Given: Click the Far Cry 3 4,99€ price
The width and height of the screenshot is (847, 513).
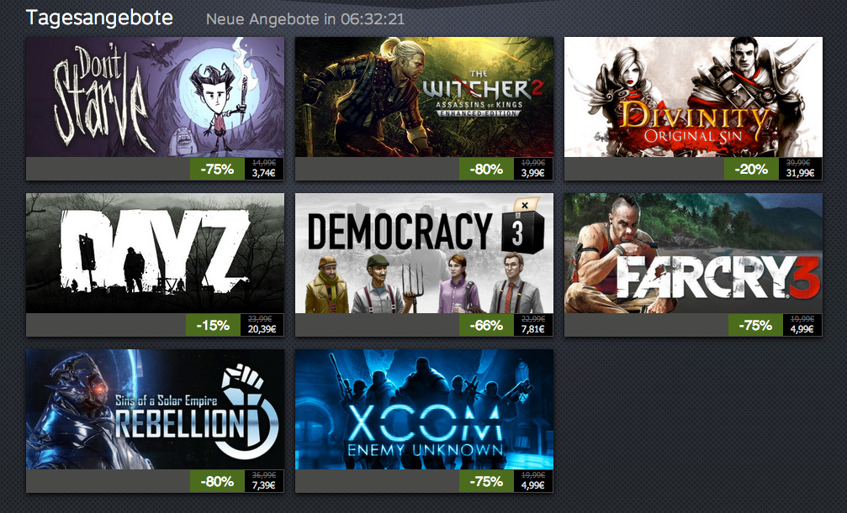Looking at the screenshot, I should (802, 329).
